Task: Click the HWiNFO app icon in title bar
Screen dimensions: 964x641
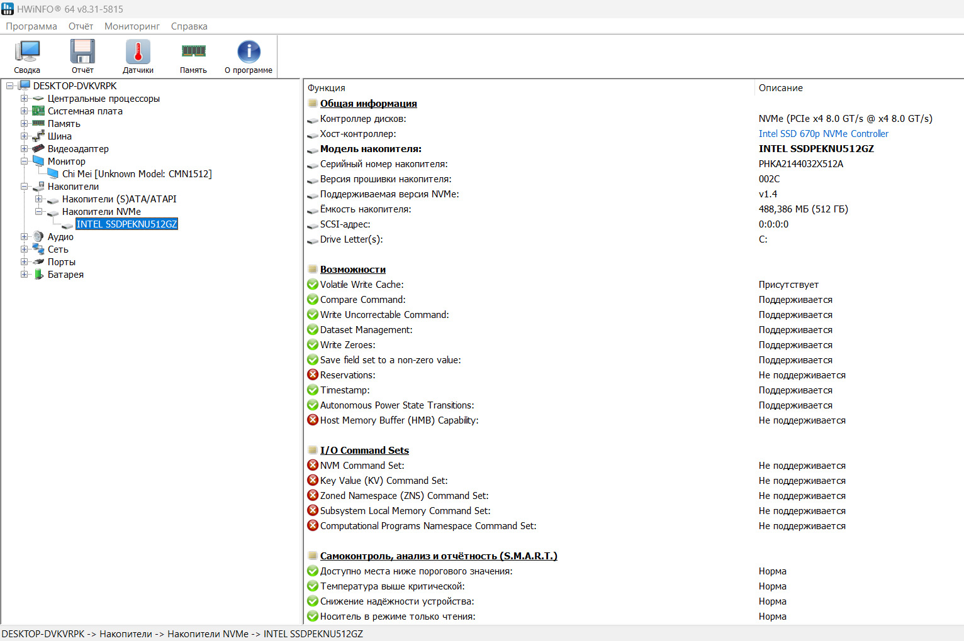Action: (8, 9)
